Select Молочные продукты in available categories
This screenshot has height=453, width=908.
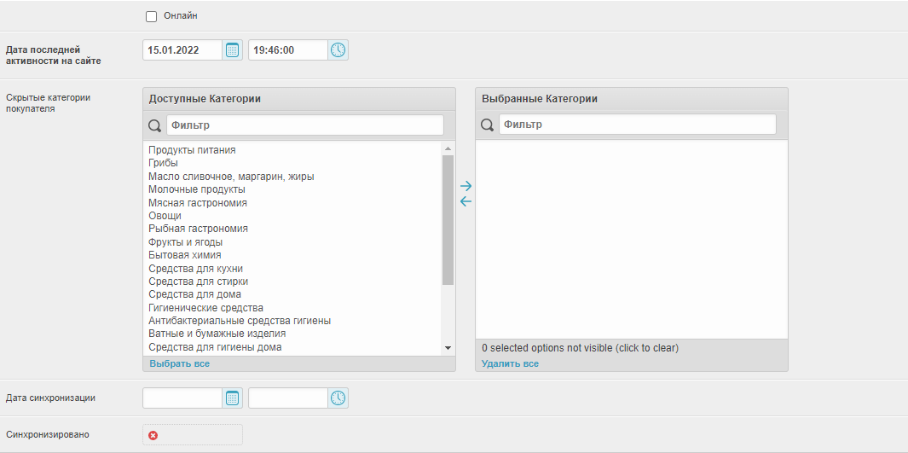pyautogui.click(x=197, y=189)
